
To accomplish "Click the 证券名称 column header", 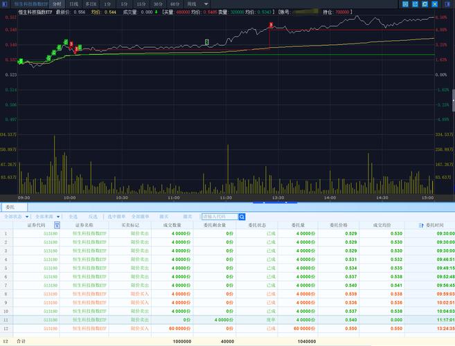I will click(x=84, y=225).
